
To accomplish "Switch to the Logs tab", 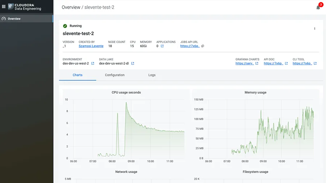I will click(x=152, y=75).
